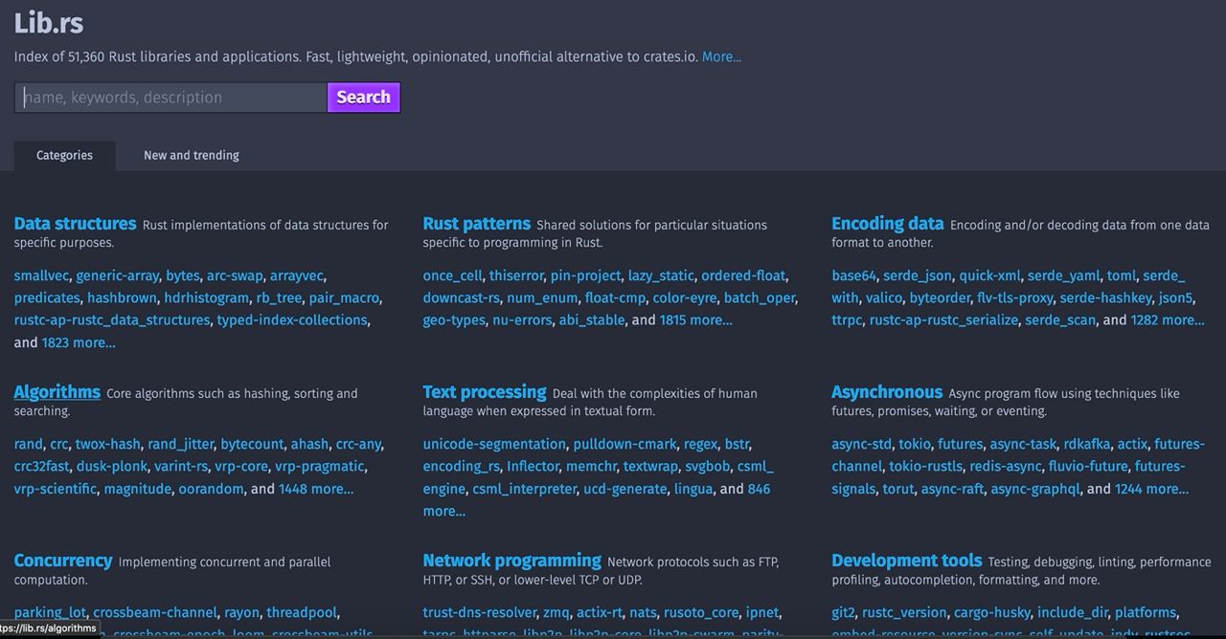Viewport: 1226px width, 639px height.
Task: Open the generic-array crate link
Action: [117, 275]
